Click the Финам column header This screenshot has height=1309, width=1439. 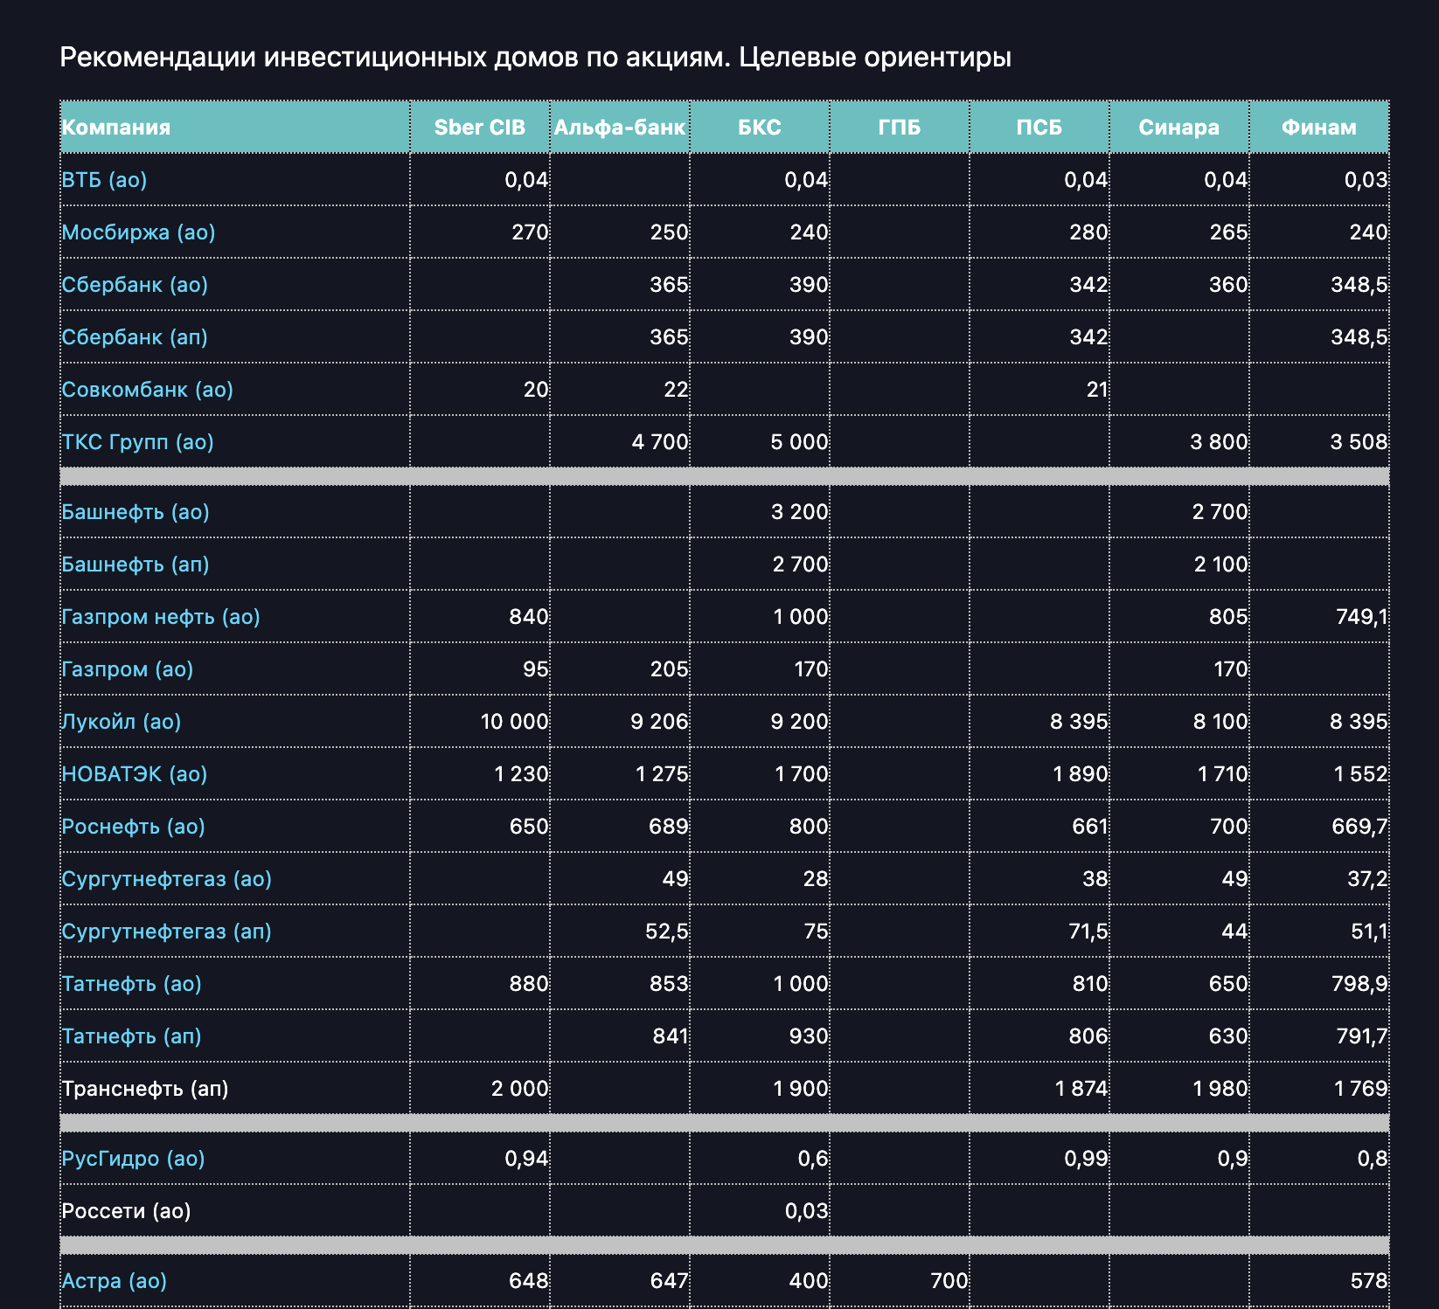(1319, 128)
